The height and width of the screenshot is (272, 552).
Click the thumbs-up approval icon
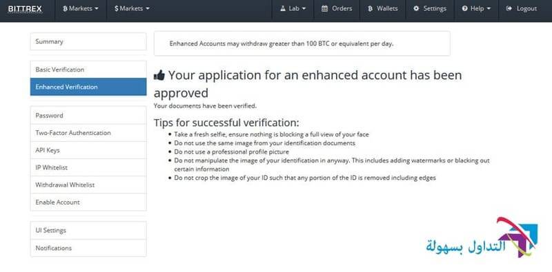159,75
